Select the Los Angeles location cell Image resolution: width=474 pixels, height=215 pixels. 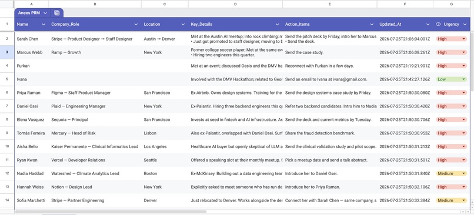(x=165, y=146)
